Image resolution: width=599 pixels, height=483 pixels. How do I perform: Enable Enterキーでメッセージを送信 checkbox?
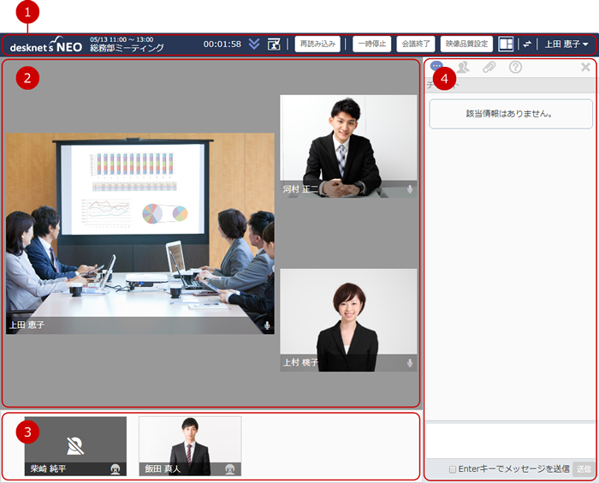click(x=453, y=469)
